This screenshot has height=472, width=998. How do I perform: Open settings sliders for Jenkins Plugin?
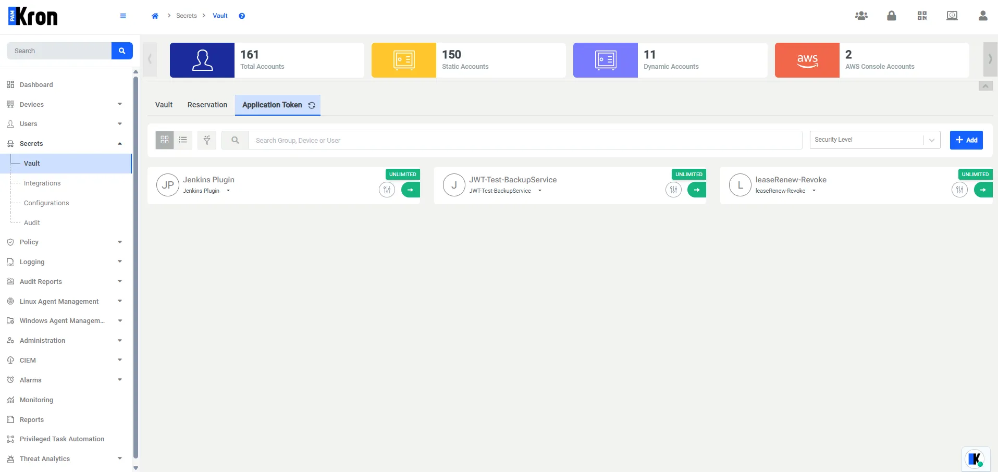(x=387, y=190)
